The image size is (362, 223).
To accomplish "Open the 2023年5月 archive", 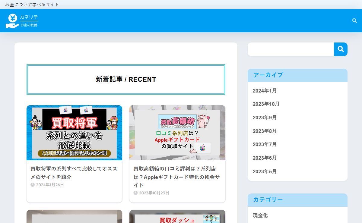I will (x=265, y=171).
